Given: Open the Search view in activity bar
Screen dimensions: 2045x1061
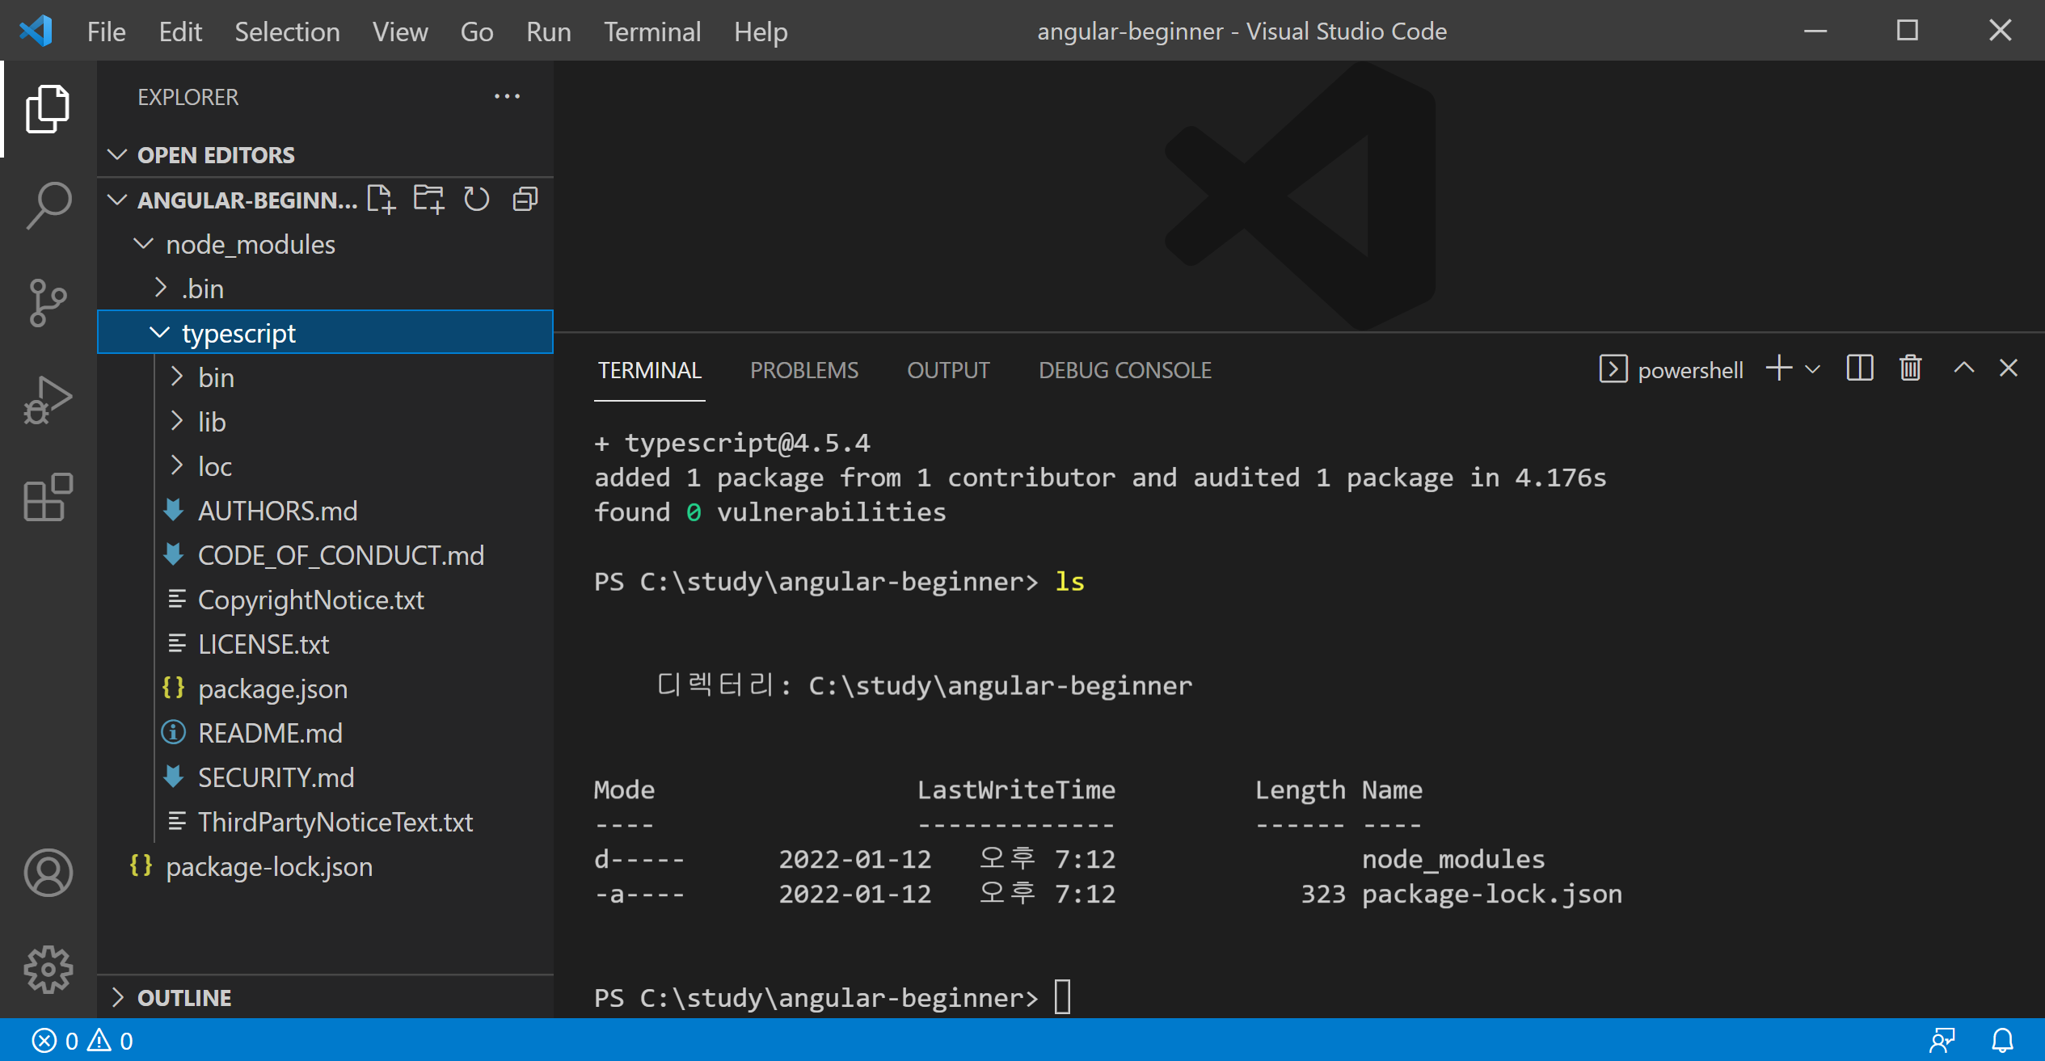Looking at the screenshot, I should (x=48, y=205).
